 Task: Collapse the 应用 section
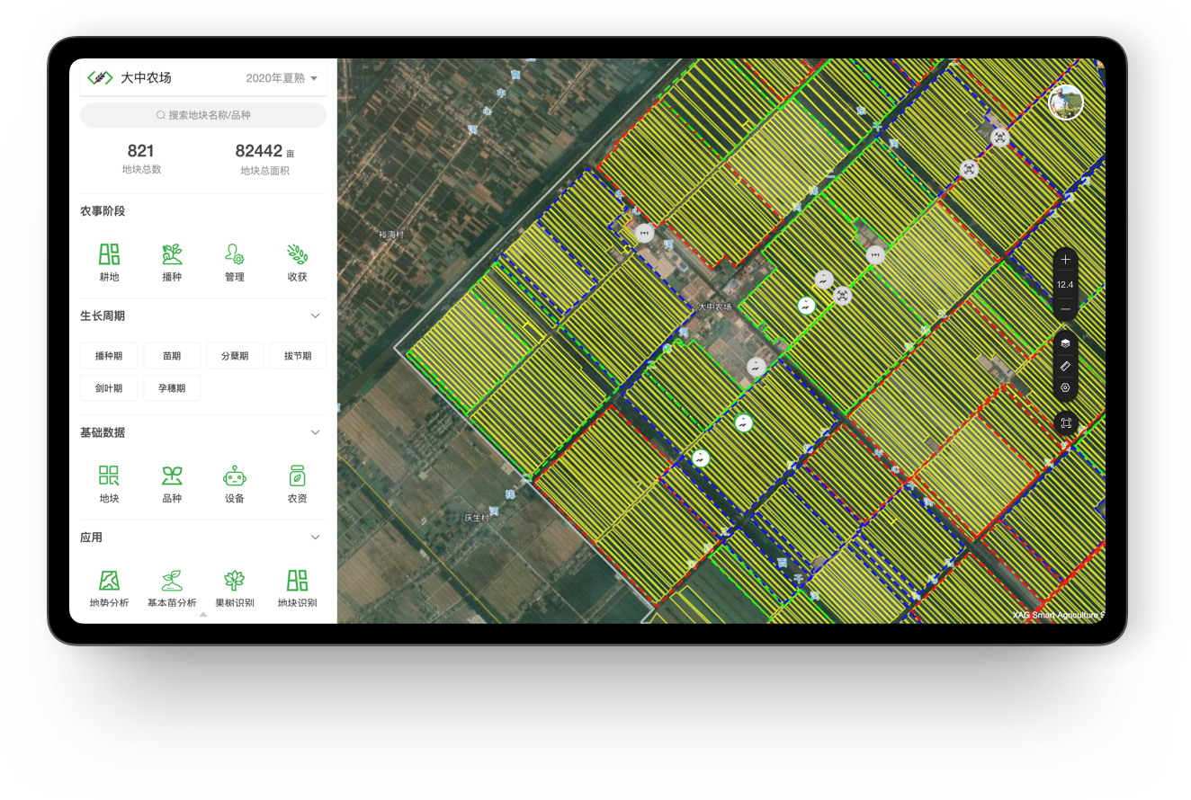pos(315,538)
